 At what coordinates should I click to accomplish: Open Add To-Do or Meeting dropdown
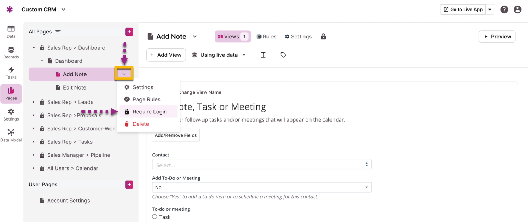coord(262,187)
